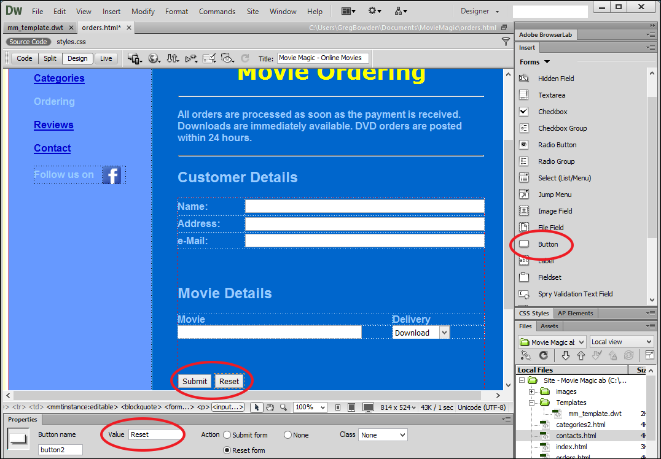Switch to the Assets tab
This screenshot has width=661, height=459.
[x=549, y=326]
